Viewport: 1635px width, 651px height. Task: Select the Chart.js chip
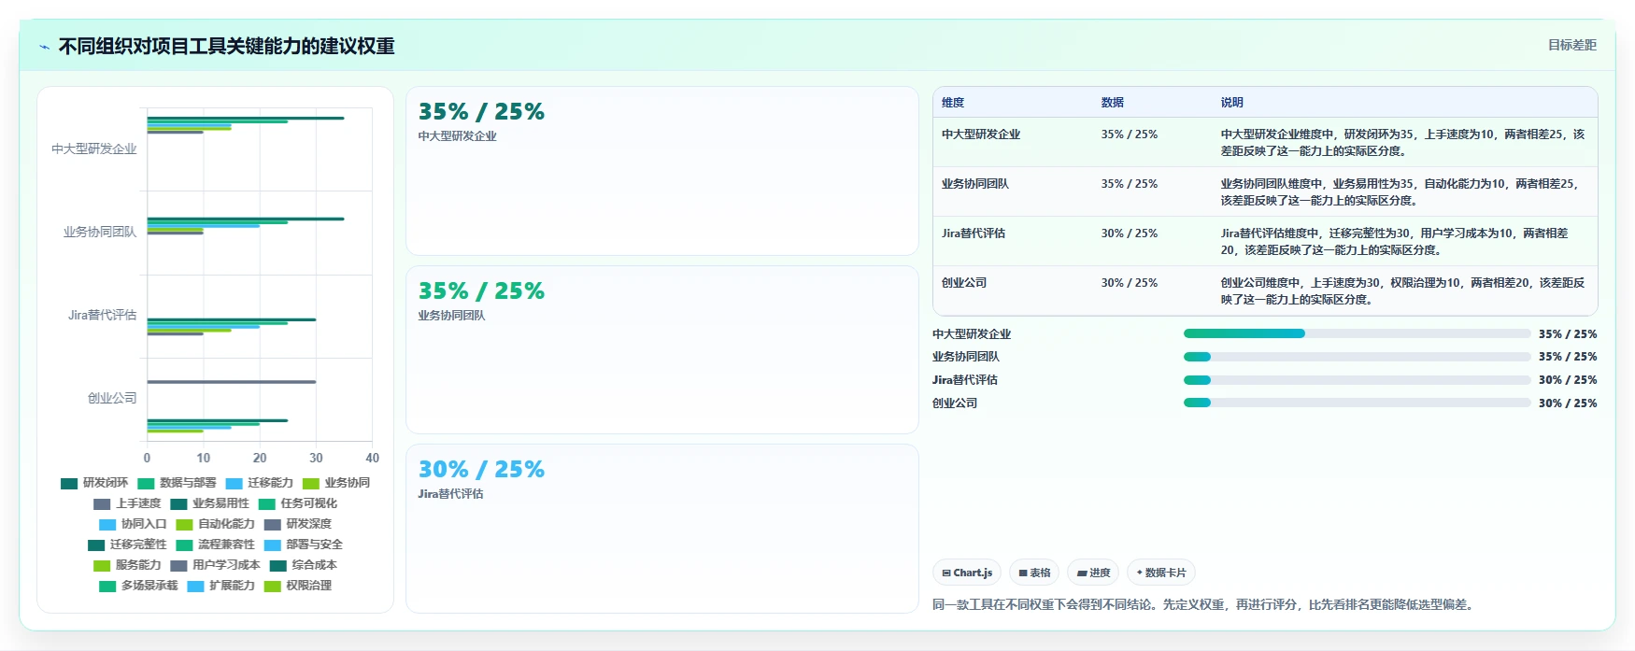(967, 573)
